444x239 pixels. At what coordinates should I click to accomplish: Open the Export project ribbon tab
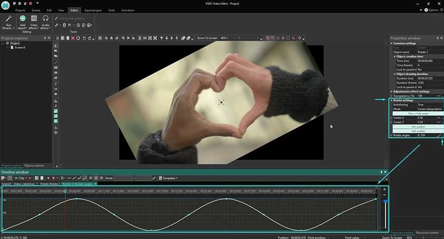click(x=94, y=10)
